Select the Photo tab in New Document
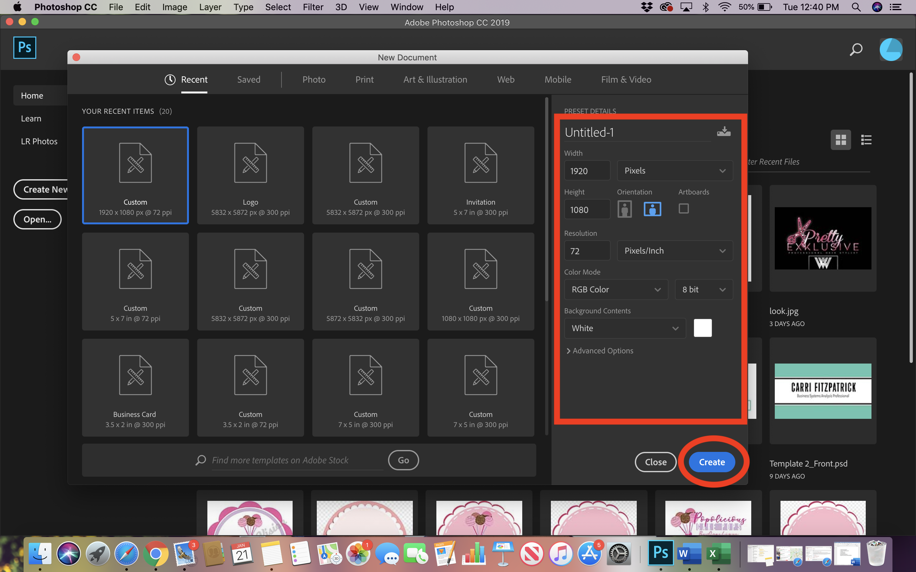Viewport: 916px width, 572px height. [x=314, y=79]
